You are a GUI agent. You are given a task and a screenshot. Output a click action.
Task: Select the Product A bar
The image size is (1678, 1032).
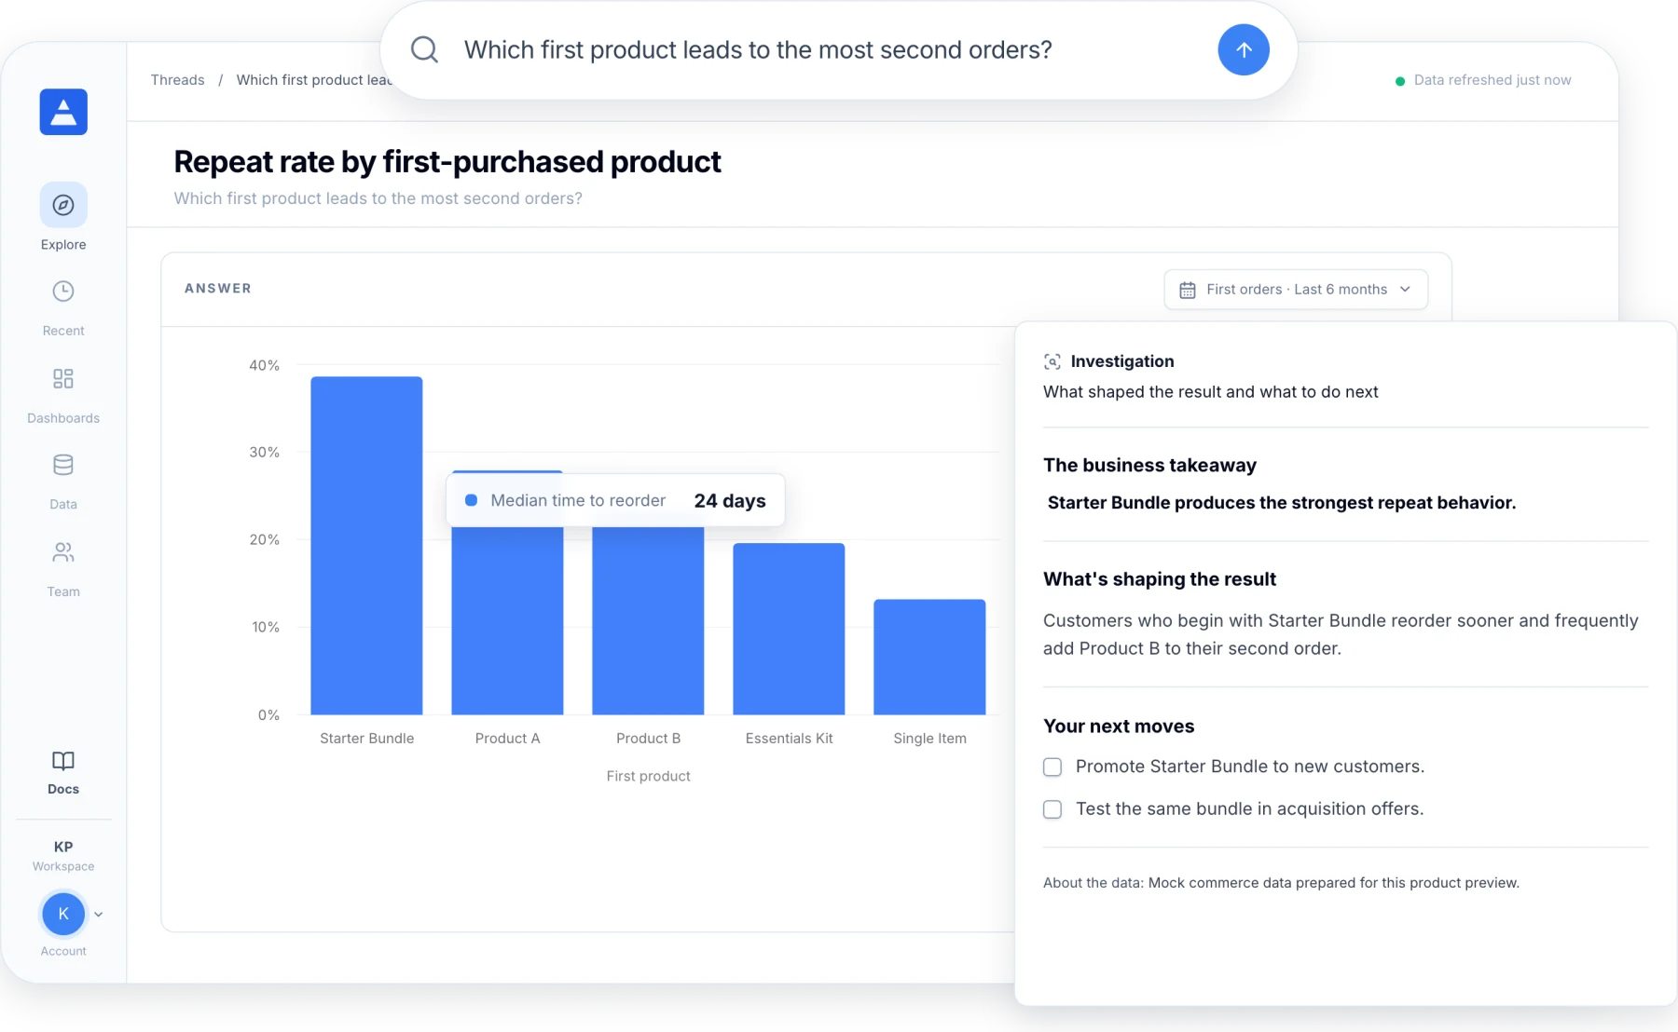[x=507, y=620]
